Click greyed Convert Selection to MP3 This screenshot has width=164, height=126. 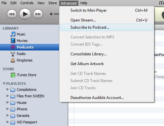pos(107,37)
